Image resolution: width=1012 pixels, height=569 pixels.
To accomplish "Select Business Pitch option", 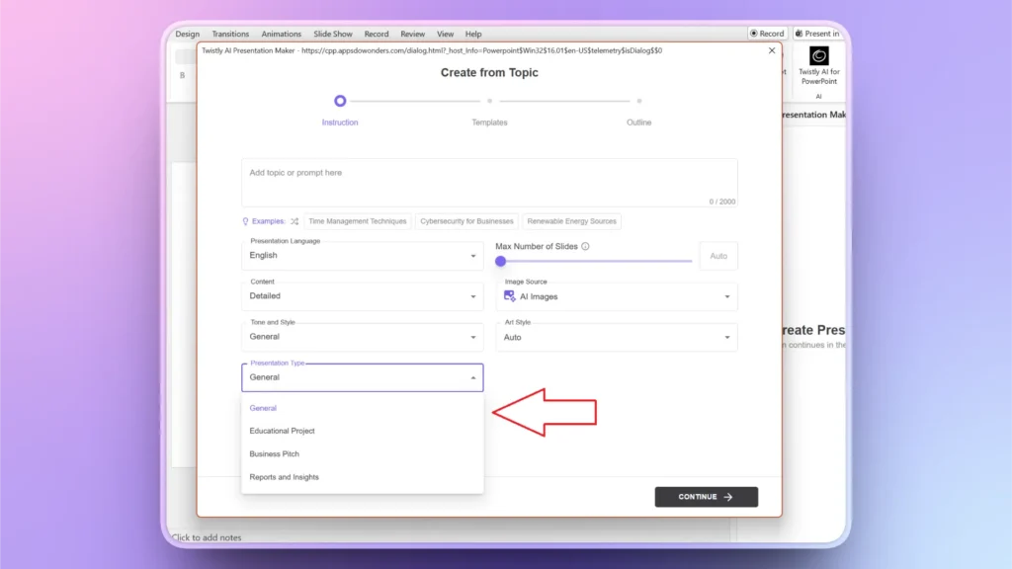I will tap(362, 454).
